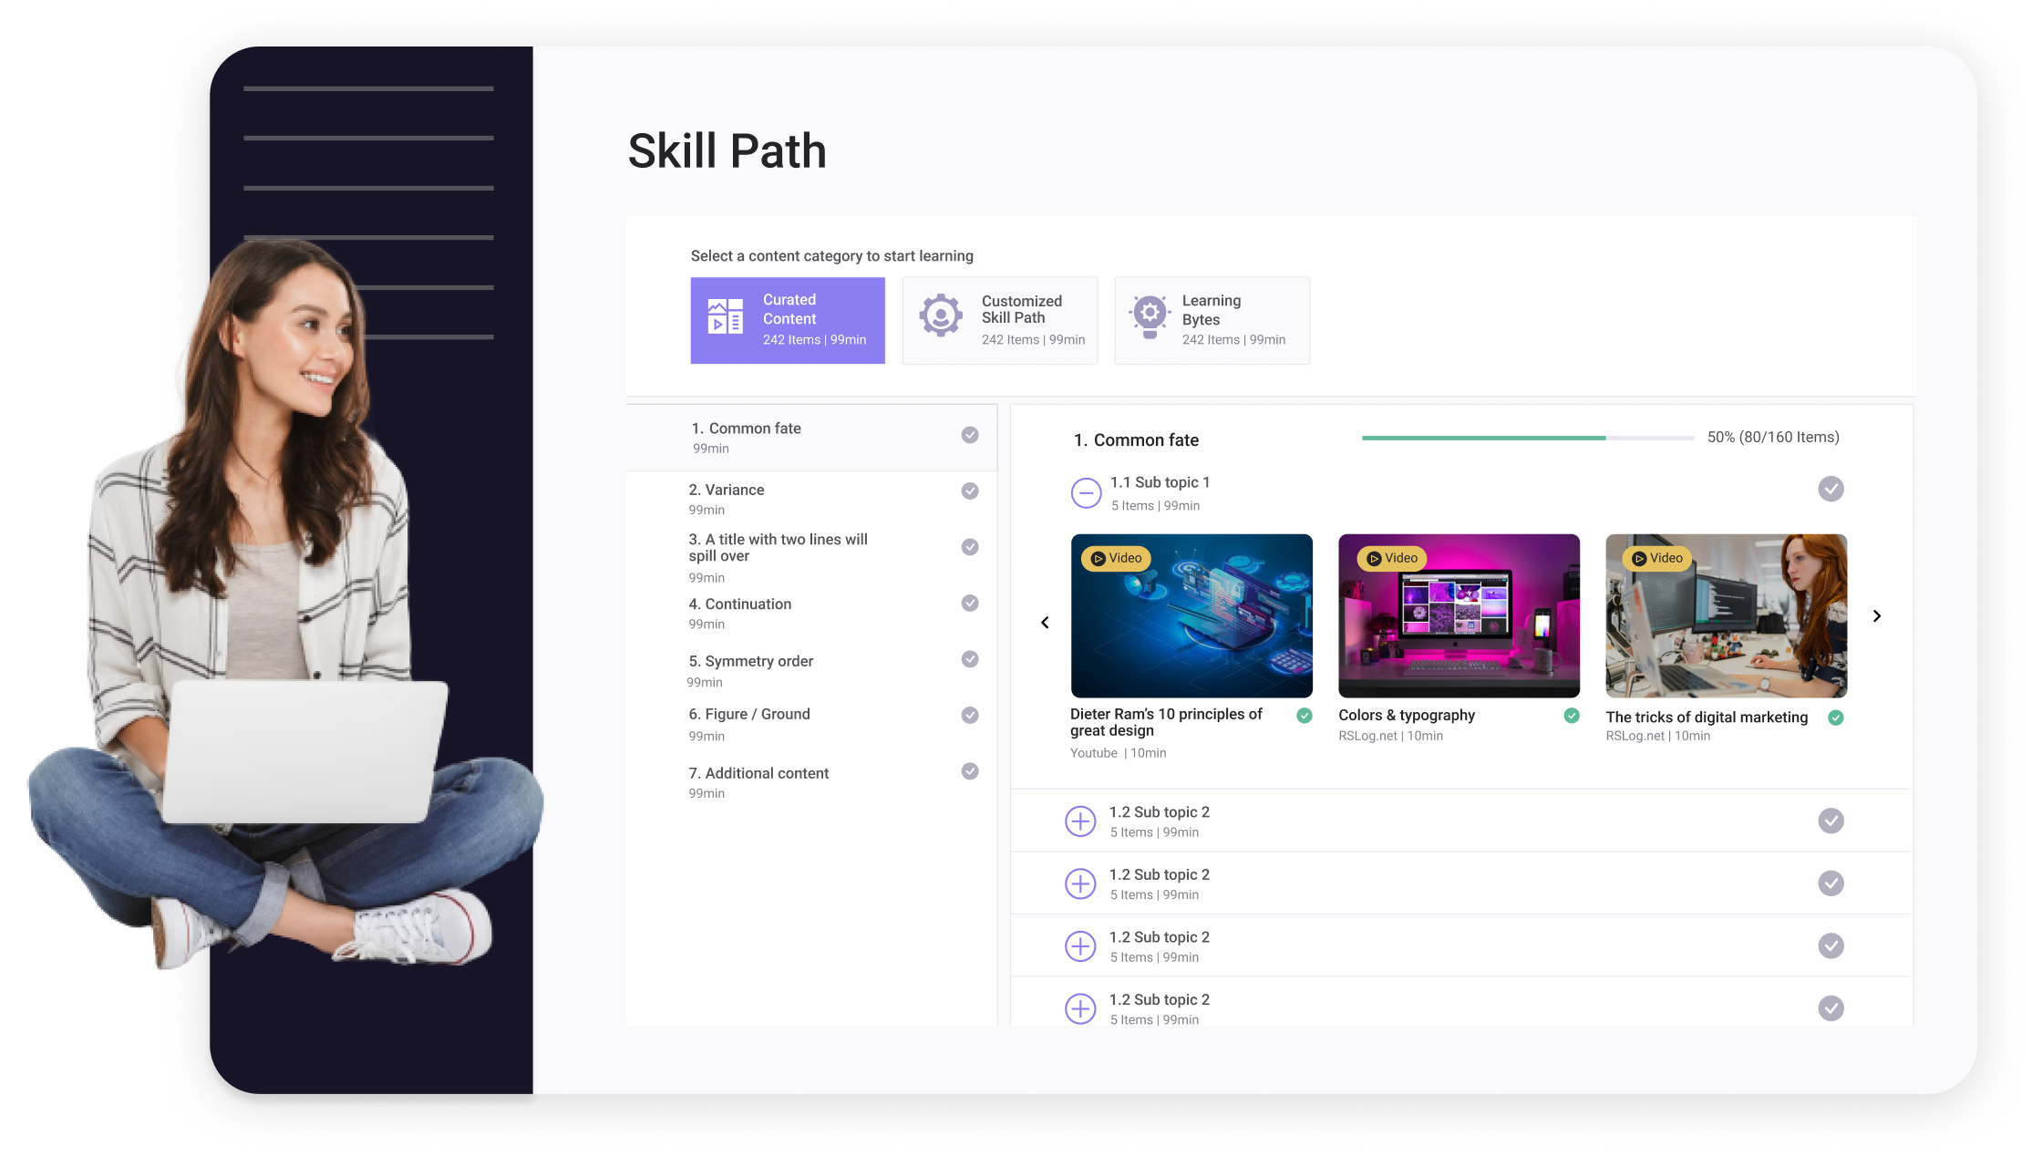Click green checkmark beside digital marketing title
The height and width of the screenshot is (1157, 2032).
click(1836, 718)
